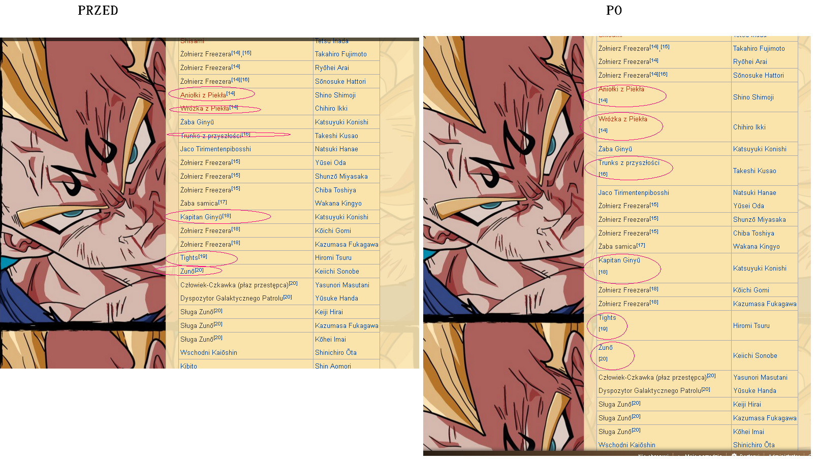Select Żaba samica text in PRZED screenshot
Image resolution: width=817 pixels, height=464 pixels.
point(199,204)
